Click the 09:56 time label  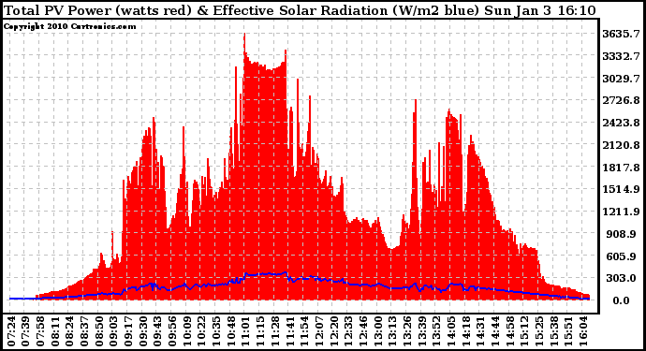(x=172, y=332)
